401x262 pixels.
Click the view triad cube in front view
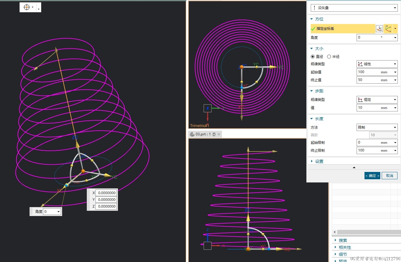(x=207, y=246)
